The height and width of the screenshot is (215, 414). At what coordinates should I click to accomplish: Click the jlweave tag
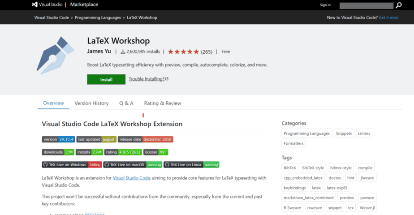tap(367, 178)
